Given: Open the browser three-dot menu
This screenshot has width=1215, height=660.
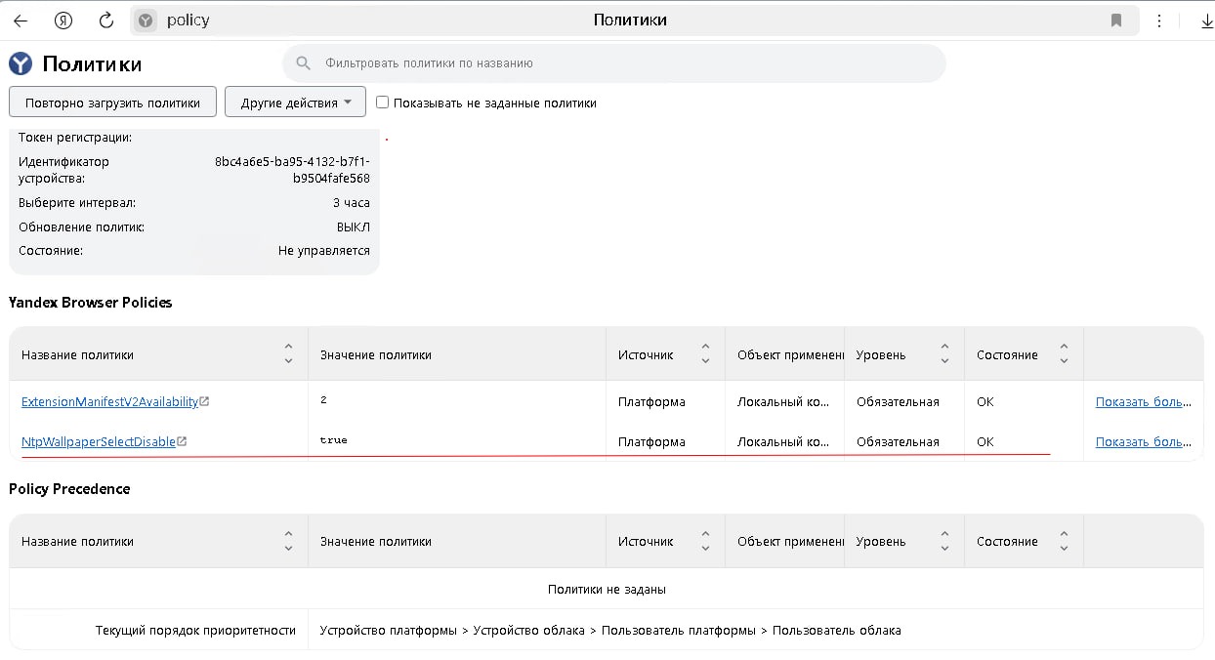Looking at the screenshot, I should click(1159, 21).
